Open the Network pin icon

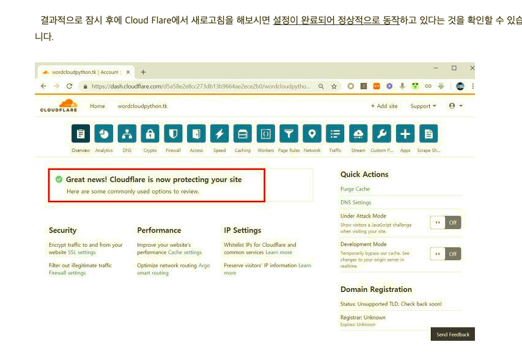point(312,134)
